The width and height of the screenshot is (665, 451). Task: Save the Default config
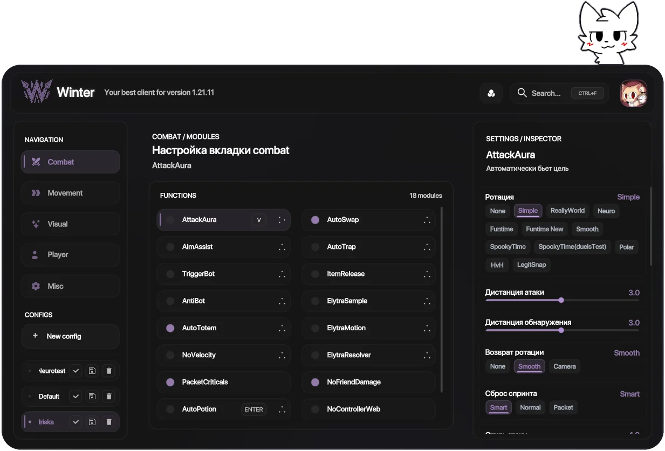click(92, 396)
